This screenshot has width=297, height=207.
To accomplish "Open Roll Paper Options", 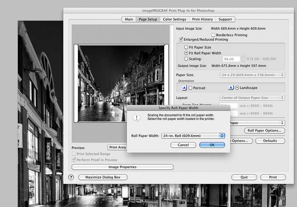I will (264, 130).
